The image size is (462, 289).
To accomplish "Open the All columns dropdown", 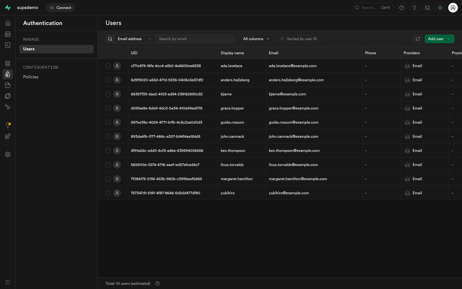I will click(x=256, y=39).
